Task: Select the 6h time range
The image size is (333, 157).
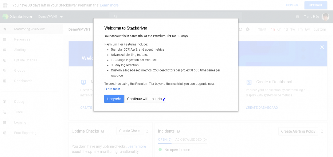Action: click(279, 29)
